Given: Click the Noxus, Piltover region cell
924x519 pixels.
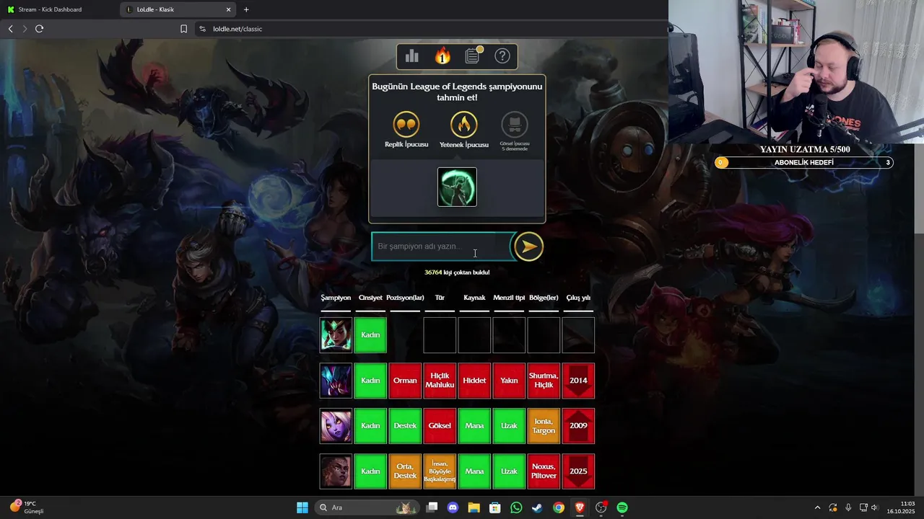Looking at the screenshot, I should [544, 471].
